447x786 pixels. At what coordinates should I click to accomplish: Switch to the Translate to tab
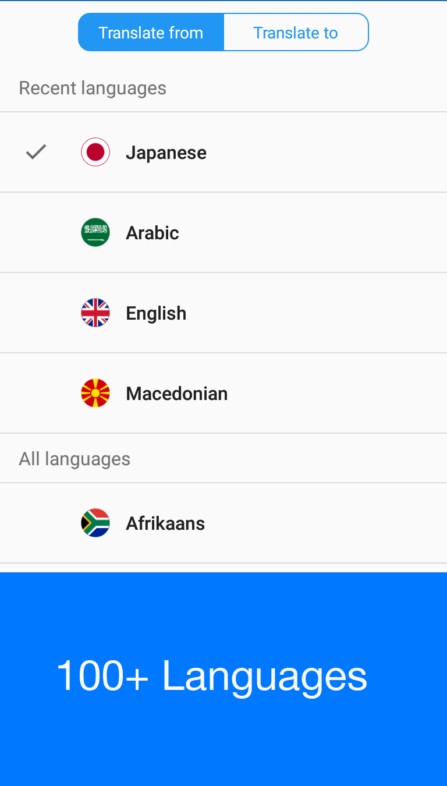tap(296, 32)
